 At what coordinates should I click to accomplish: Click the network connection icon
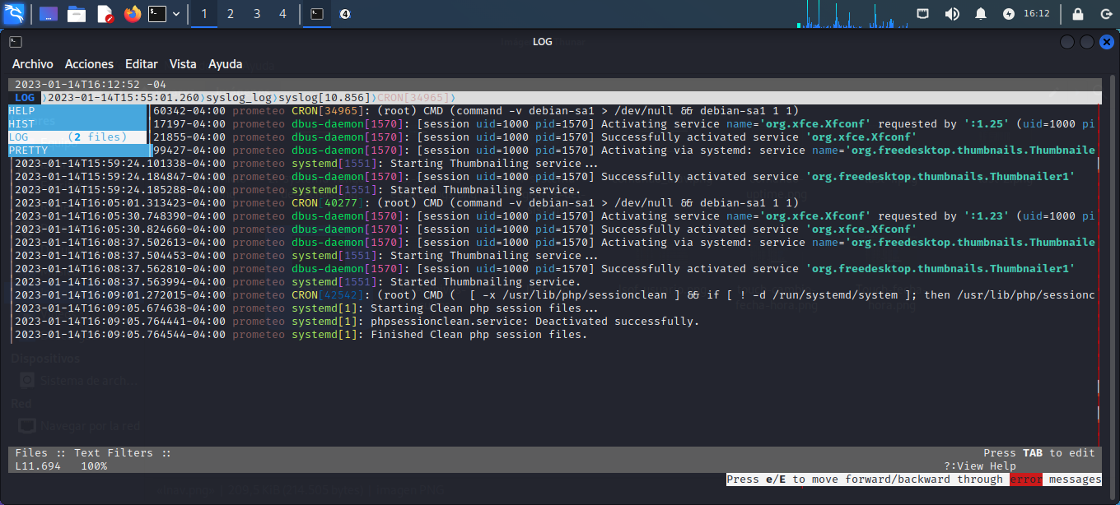coord(923,14)
